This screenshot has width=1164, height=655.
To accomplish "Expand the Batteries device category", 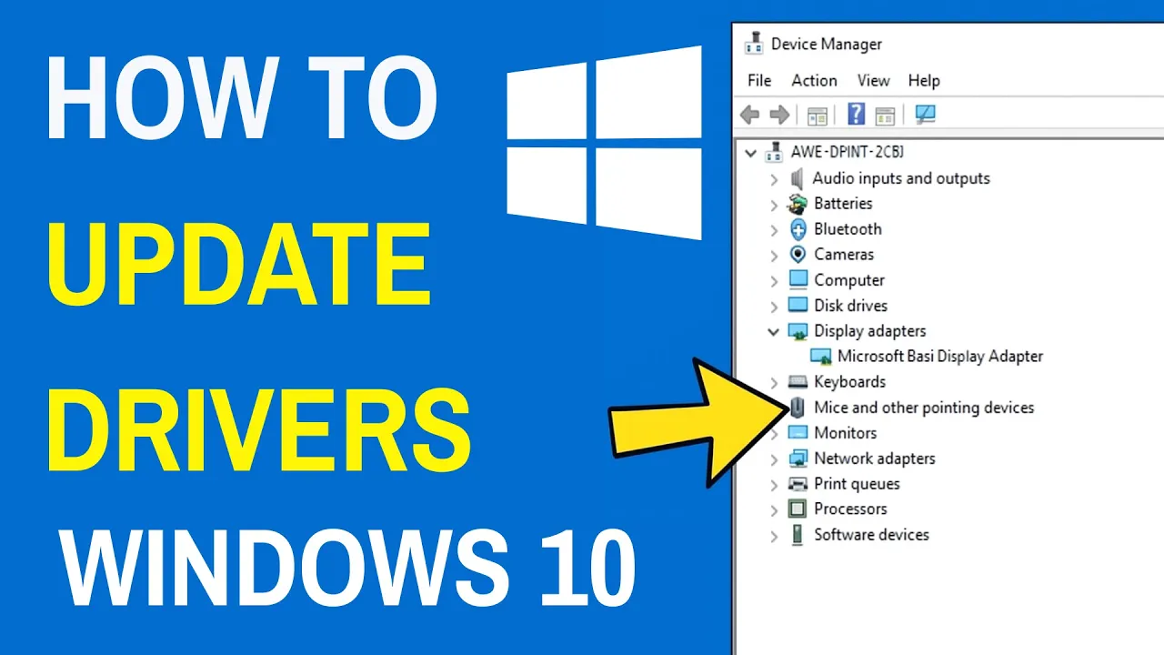I will tap(774, 204).
